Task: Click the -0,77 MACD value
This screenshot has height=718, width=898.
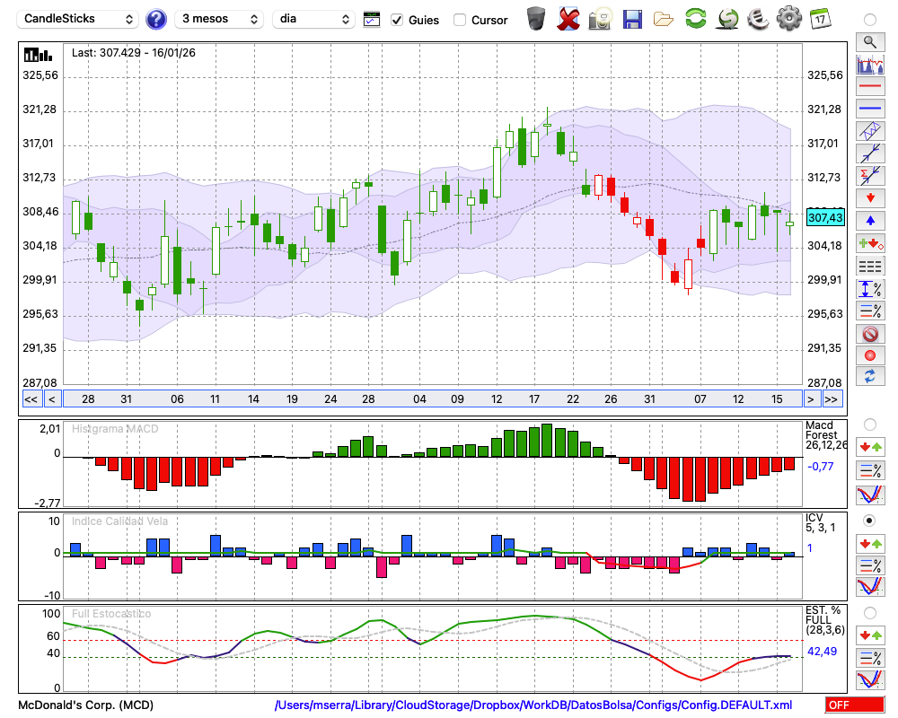Action: pyautogui.click(x=821, y=467)
